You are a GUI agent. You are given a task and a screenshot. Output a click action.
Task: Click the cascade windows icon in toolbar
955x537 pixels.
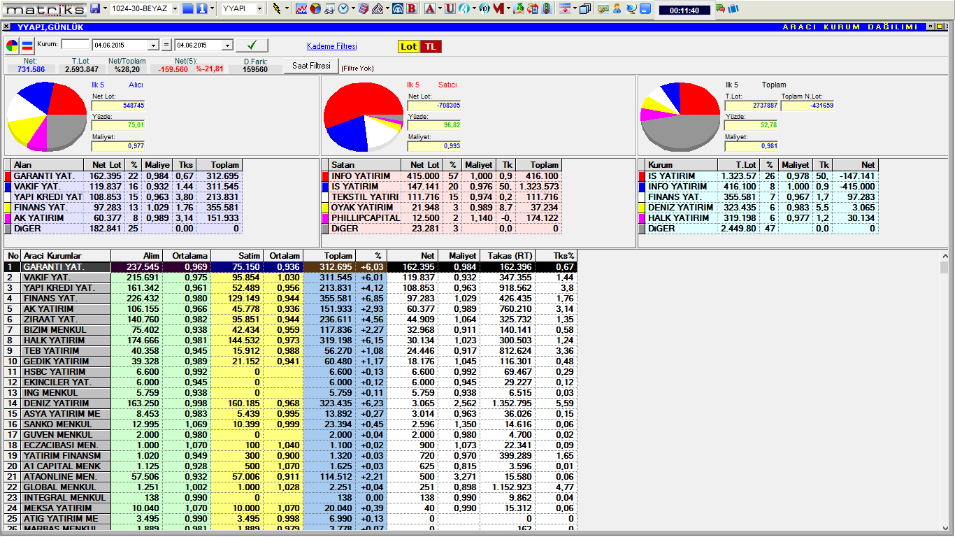click(x=584, y=8)
